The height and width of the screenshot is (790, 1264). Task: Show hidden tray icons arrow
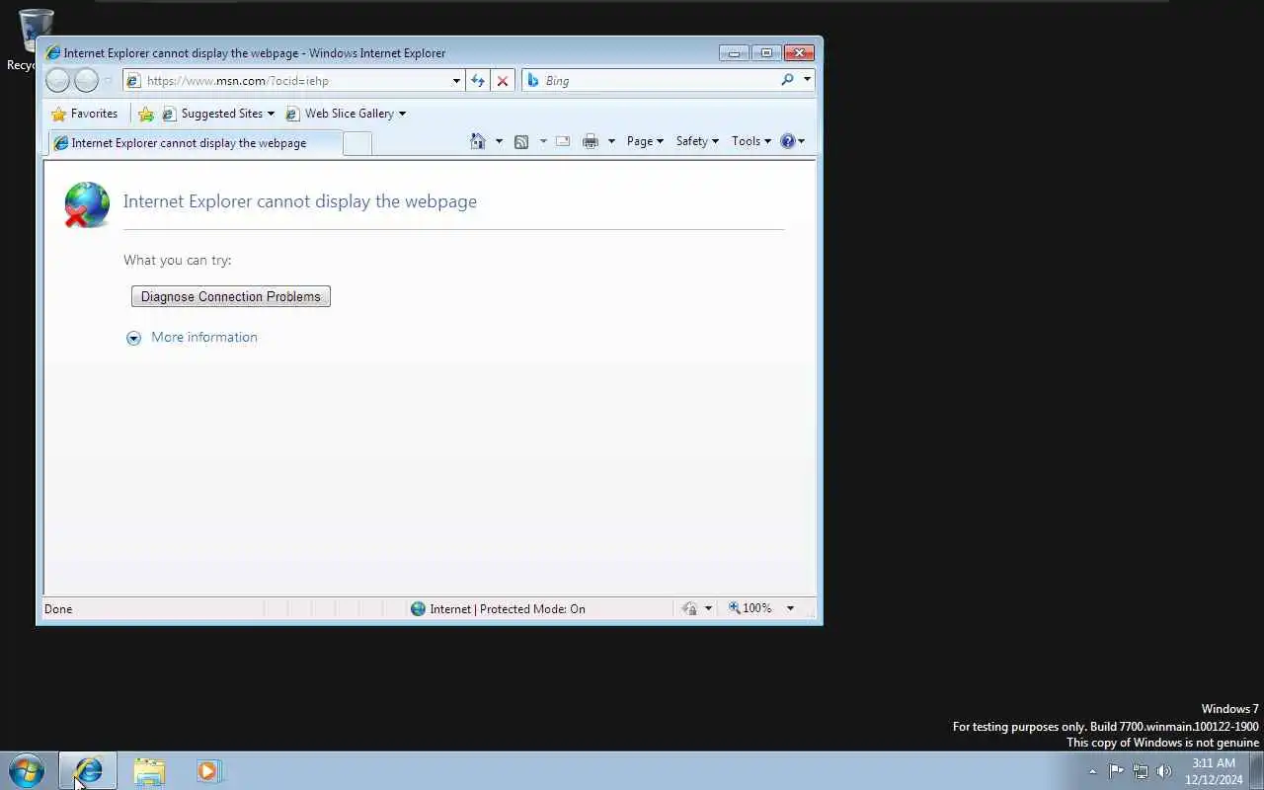pos(1092,771)
